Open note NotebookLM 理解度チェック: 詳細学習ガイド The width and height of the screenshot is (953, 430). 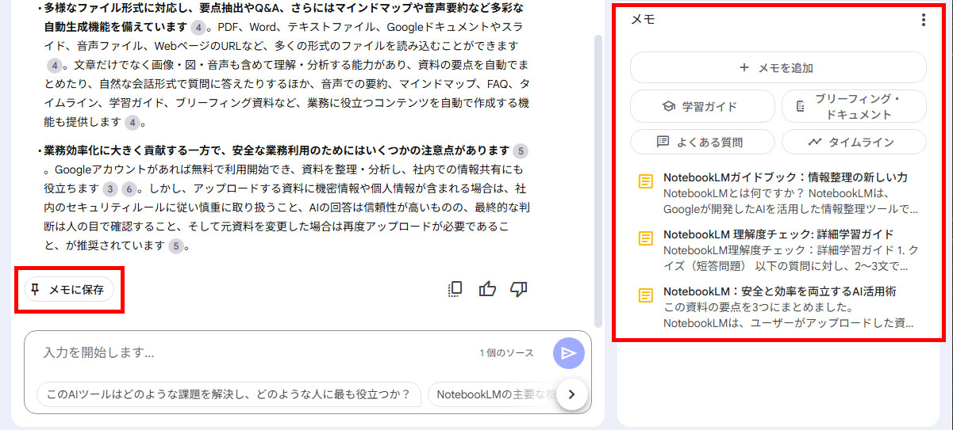tap(778, 250)
